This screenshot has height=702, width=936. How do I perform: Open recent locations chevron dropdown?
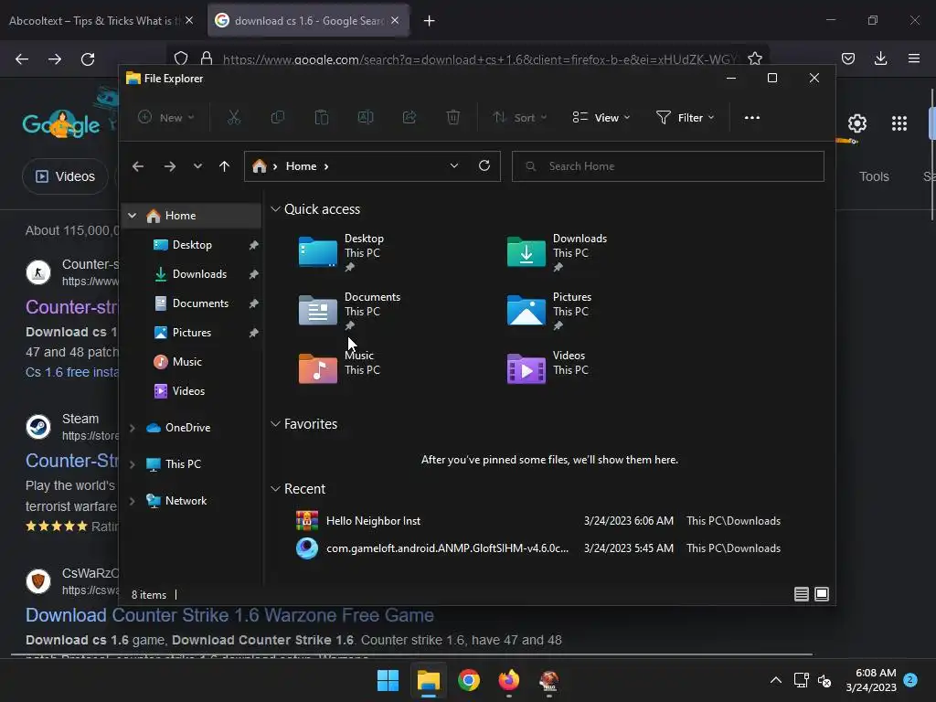[197, 166]
